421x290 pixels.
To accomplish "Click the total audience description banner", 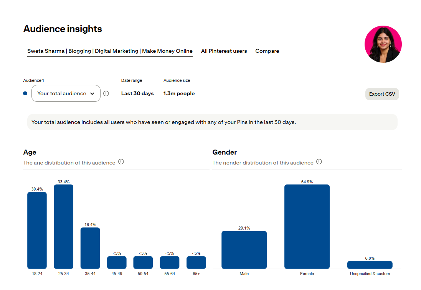I will coord(212,122).
